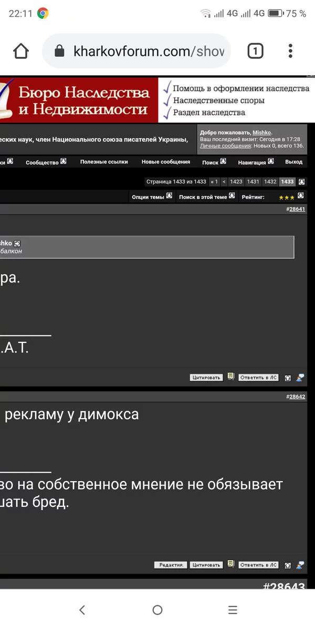Expand the Рейтинг dropdown arrow
This screenshot has width=315, height=631.
301,196
